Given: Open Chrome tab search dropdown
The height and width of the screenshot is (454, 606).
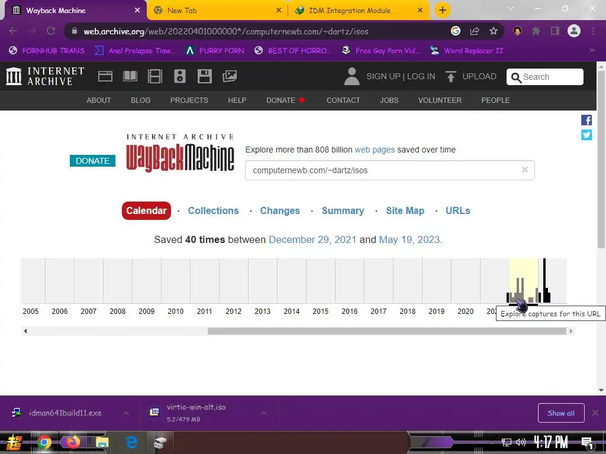Looking at the screenshot, I should click(x=511, y=8).
